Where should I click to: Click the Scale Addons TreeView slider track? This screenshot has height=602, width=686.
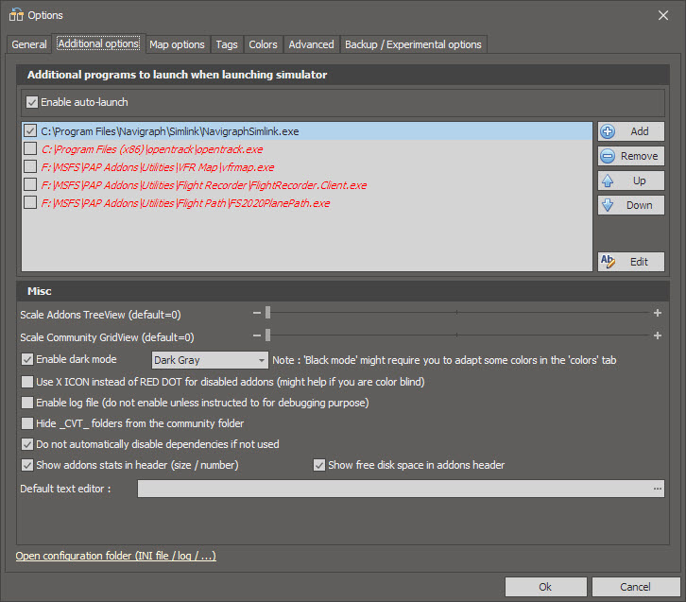(456, 313)
